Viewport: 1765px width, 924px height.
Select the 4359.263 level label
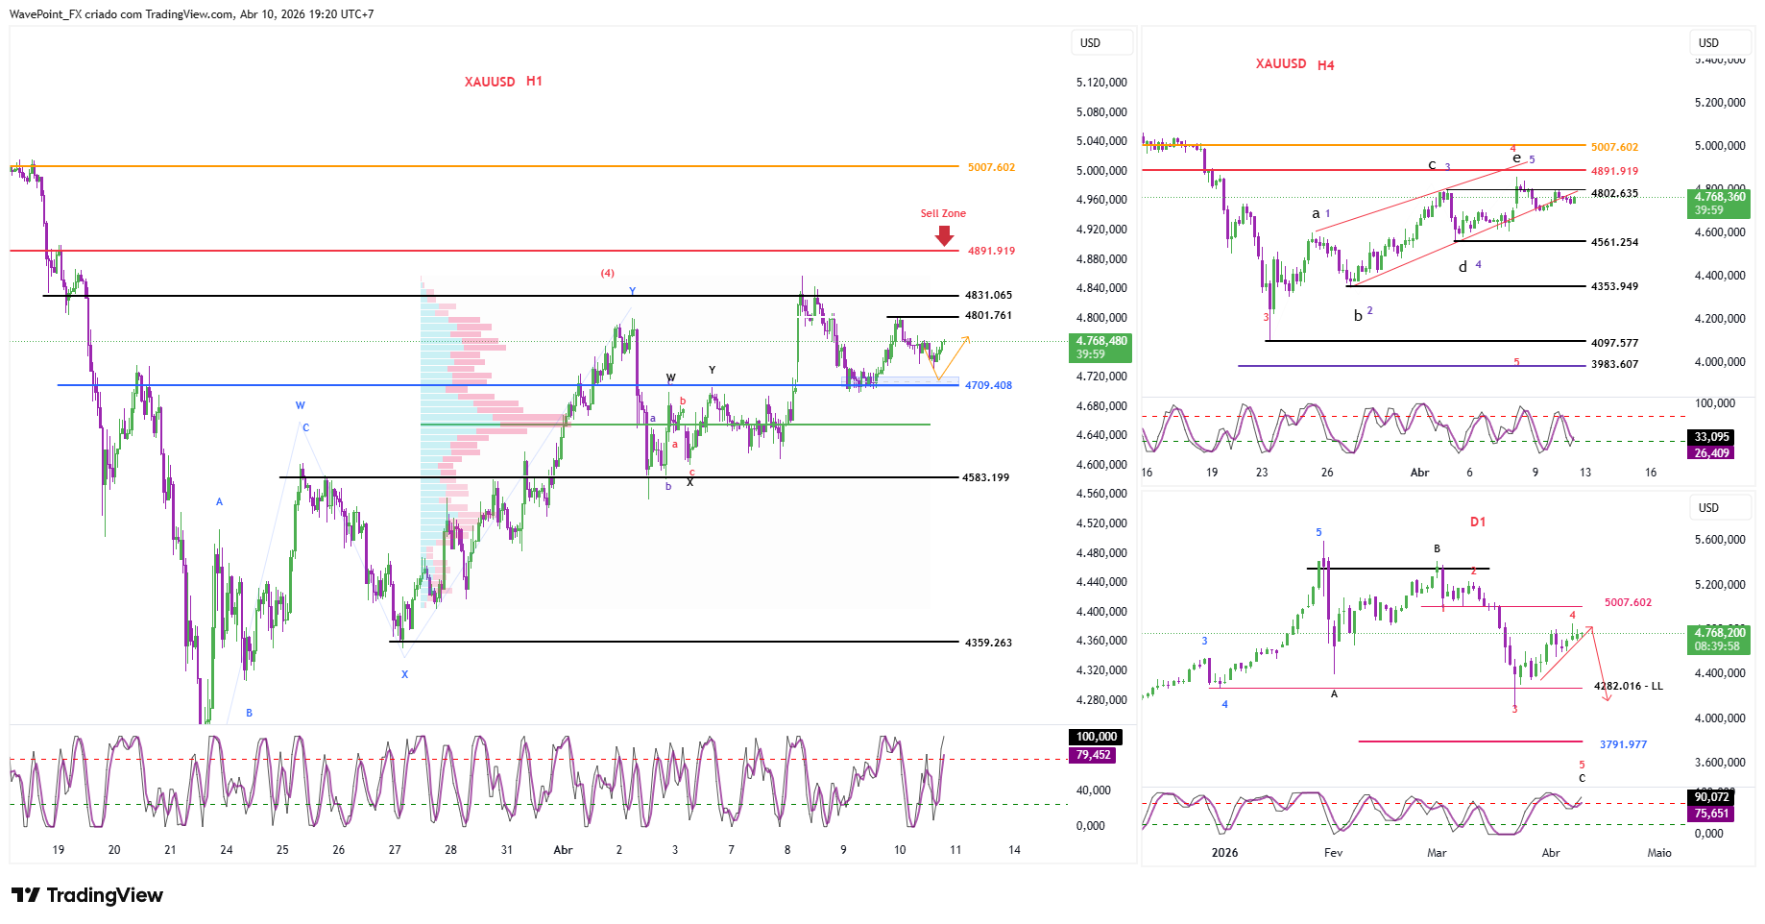tap(988, 643)
